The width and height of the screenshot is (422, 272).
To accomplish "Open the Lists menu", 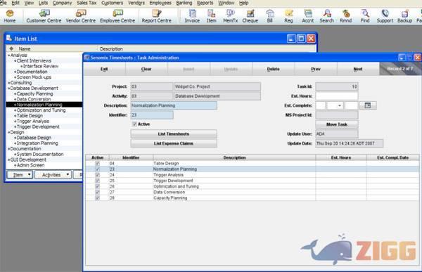I will (x=43, y=3).
